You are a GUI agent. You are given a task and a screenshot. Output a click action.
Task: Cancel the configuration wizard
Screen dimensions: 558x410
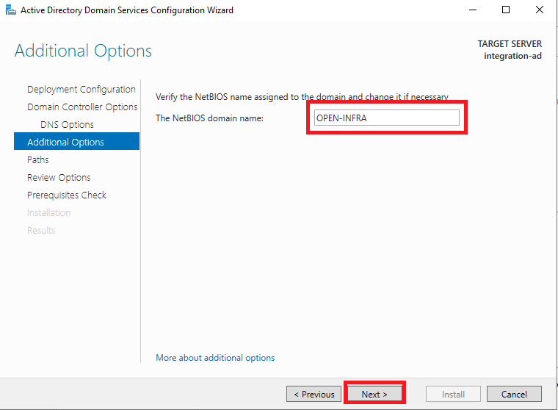tap(514, 394)
